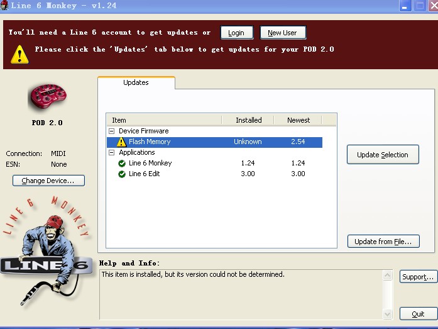Click the Update Selection button
The height and width of the screenshot is (329, 438).
[383, 155]
